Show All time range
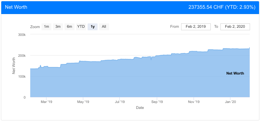Image resolution: width=260 pixels, height=122 pixels. coord(104,27)
